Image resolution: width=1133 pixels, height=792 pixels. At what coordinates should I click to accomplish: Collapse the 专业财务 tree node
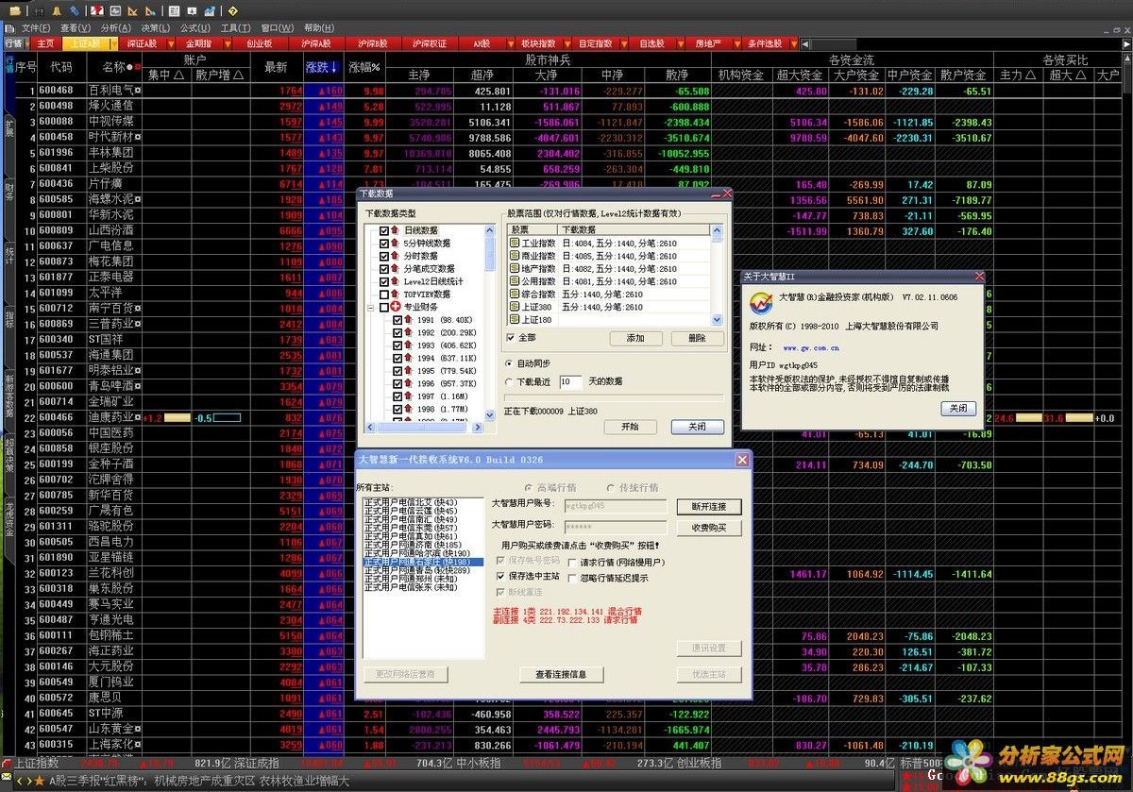371,308
